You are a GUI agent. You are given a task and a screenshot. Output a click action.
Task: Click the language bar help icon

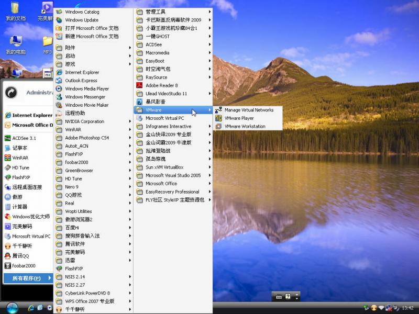click(288, 296)
